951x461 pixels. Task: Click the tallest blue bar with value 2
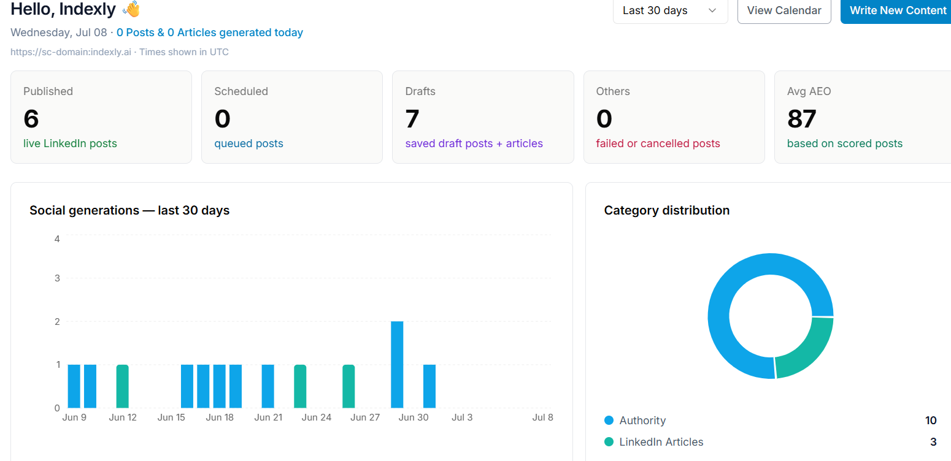397,365
